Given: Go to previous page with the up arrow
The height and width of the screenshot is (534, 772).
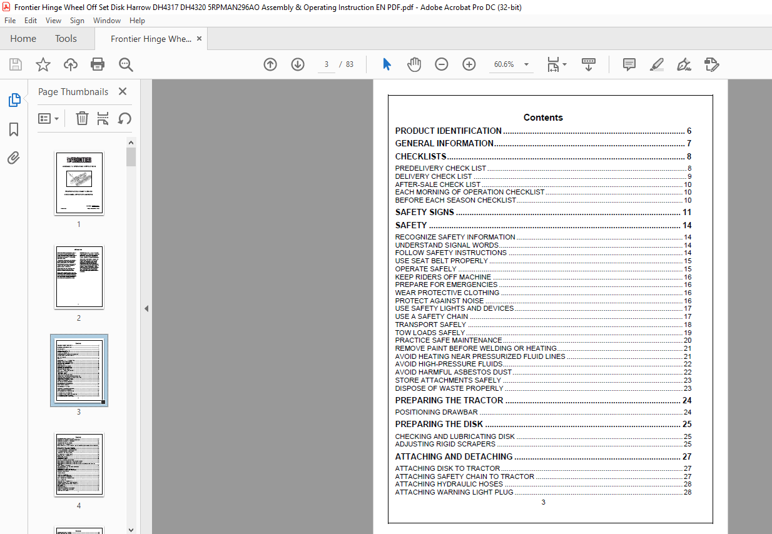Looking at the screenshot, I should click(x=270, y=64).
